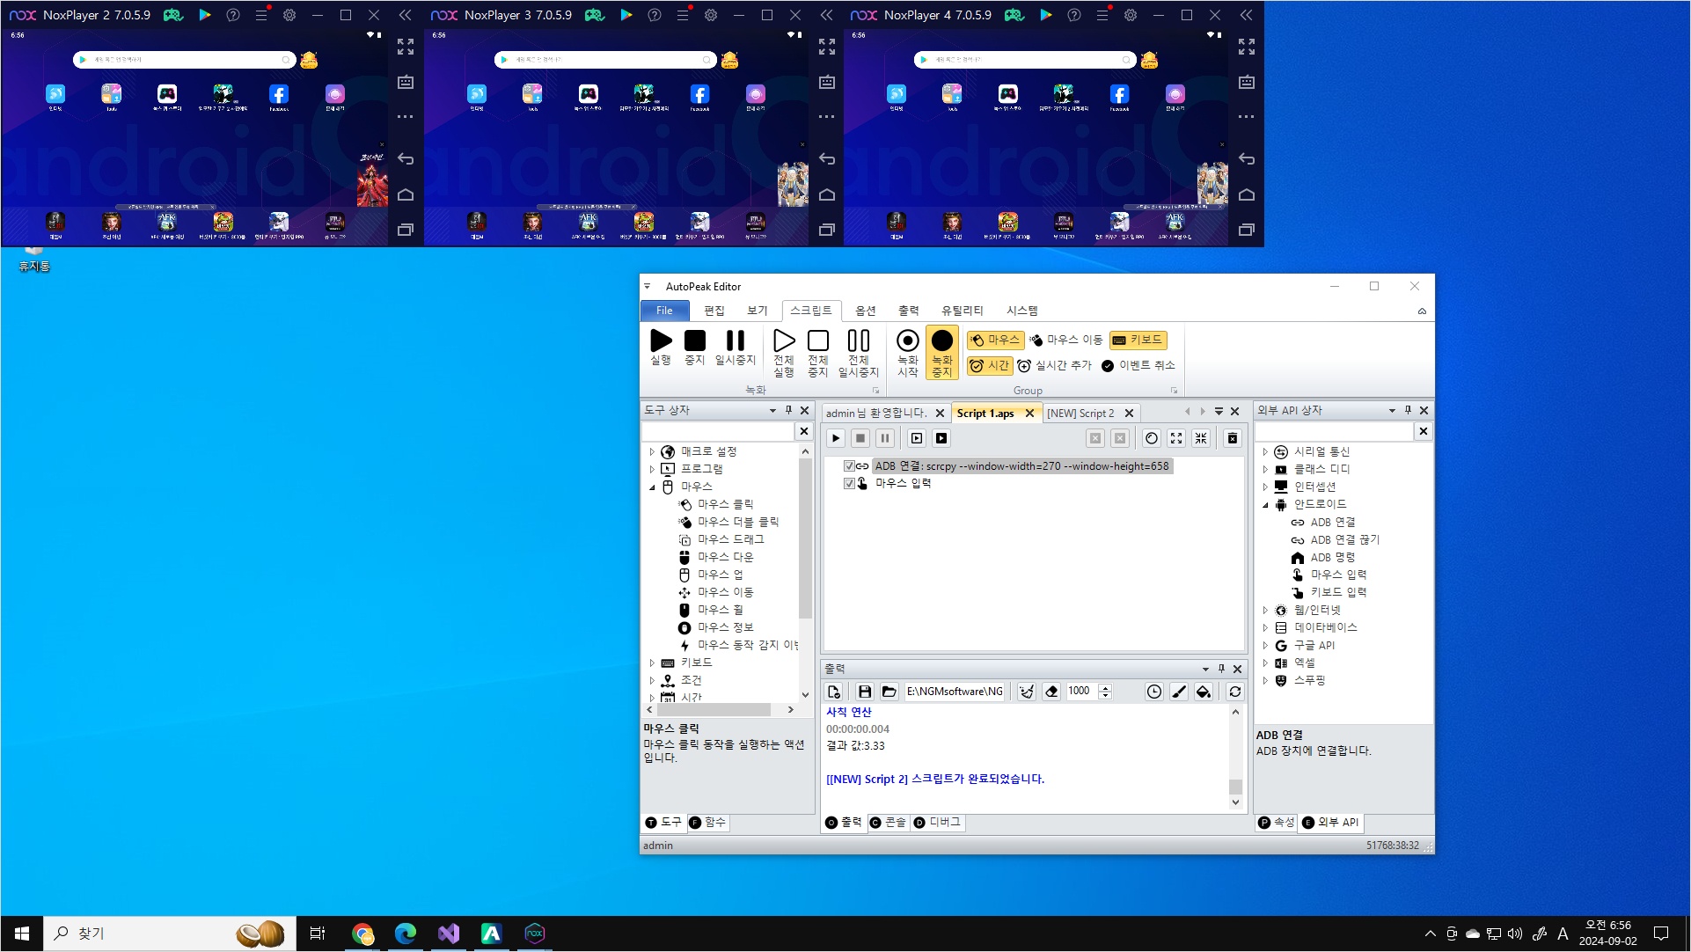
Task: Click the 녹화 시작 record start icon
Action: [907, 341]
